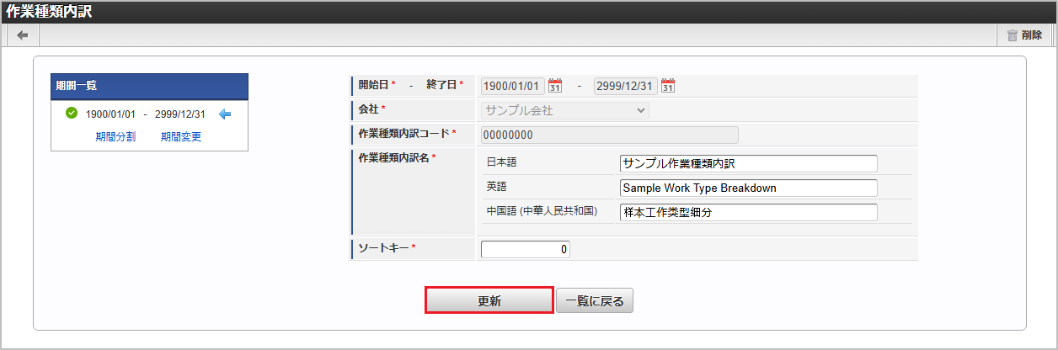Click the blue arrow beside the period row

pyautogui.click(x=225, y=114)
